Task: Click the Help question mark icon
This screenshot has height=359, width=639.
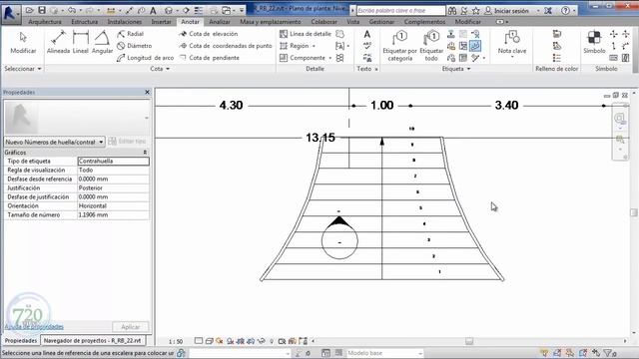Action: point(565,11)
